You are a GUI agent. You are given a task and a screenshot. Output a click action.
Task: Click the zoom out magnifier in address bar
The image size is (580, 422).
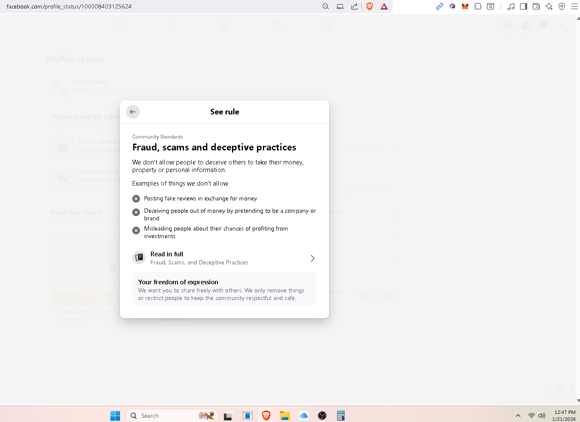326,6
